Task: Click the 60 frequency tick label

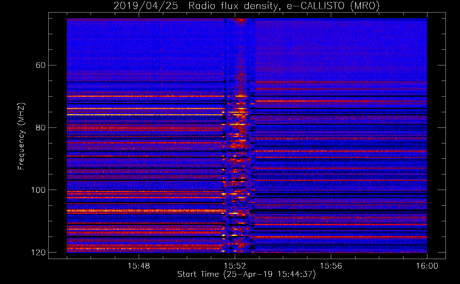Action: [x=40, y=65]
